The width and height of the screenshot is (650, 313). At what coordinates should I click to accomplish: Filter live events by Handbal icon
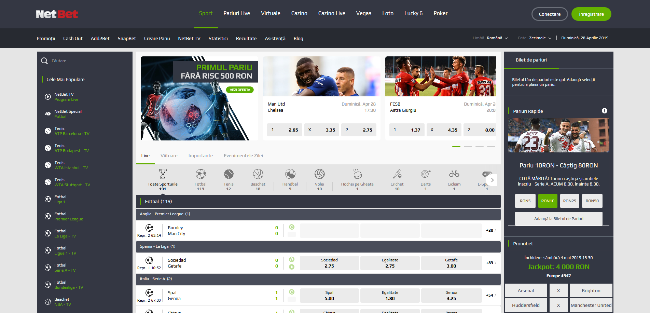click(x=290, y=174)
